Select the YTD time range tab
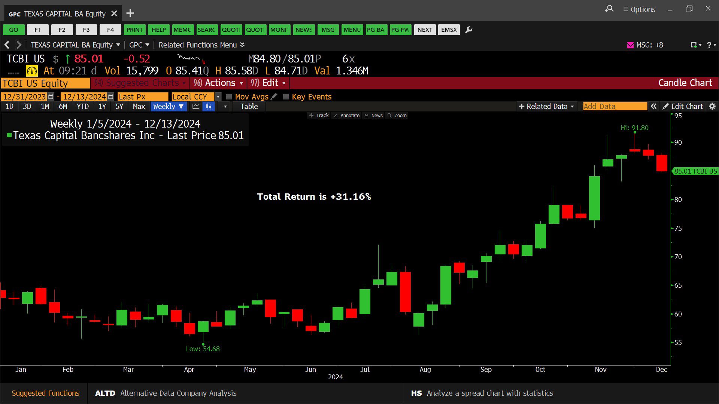This screenshot has width=719, height=404. (x=82, y=107)
